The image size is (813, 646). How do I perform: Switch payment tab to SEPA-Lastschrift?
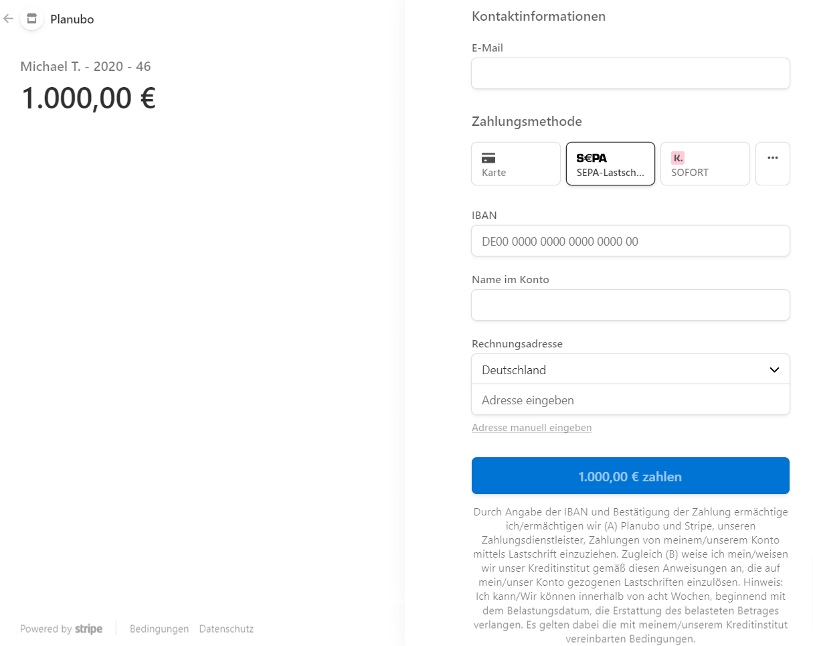point(610,163)
